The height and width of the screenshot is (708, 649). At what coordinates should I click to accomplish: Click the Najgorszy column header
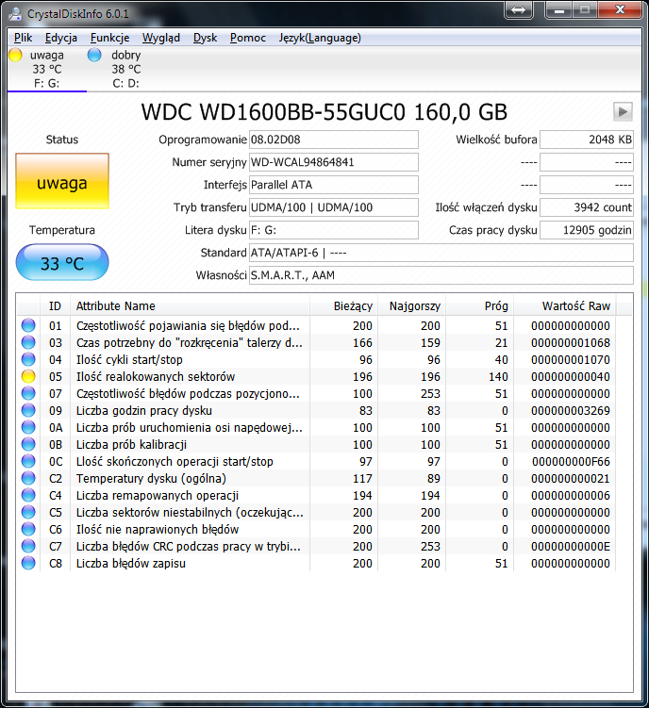pos(411,305)
